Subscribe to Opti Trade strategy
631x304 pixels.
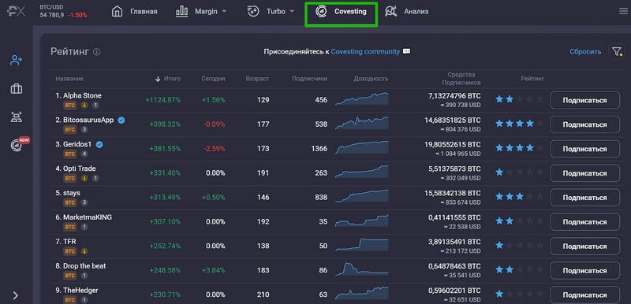(584, 173)
